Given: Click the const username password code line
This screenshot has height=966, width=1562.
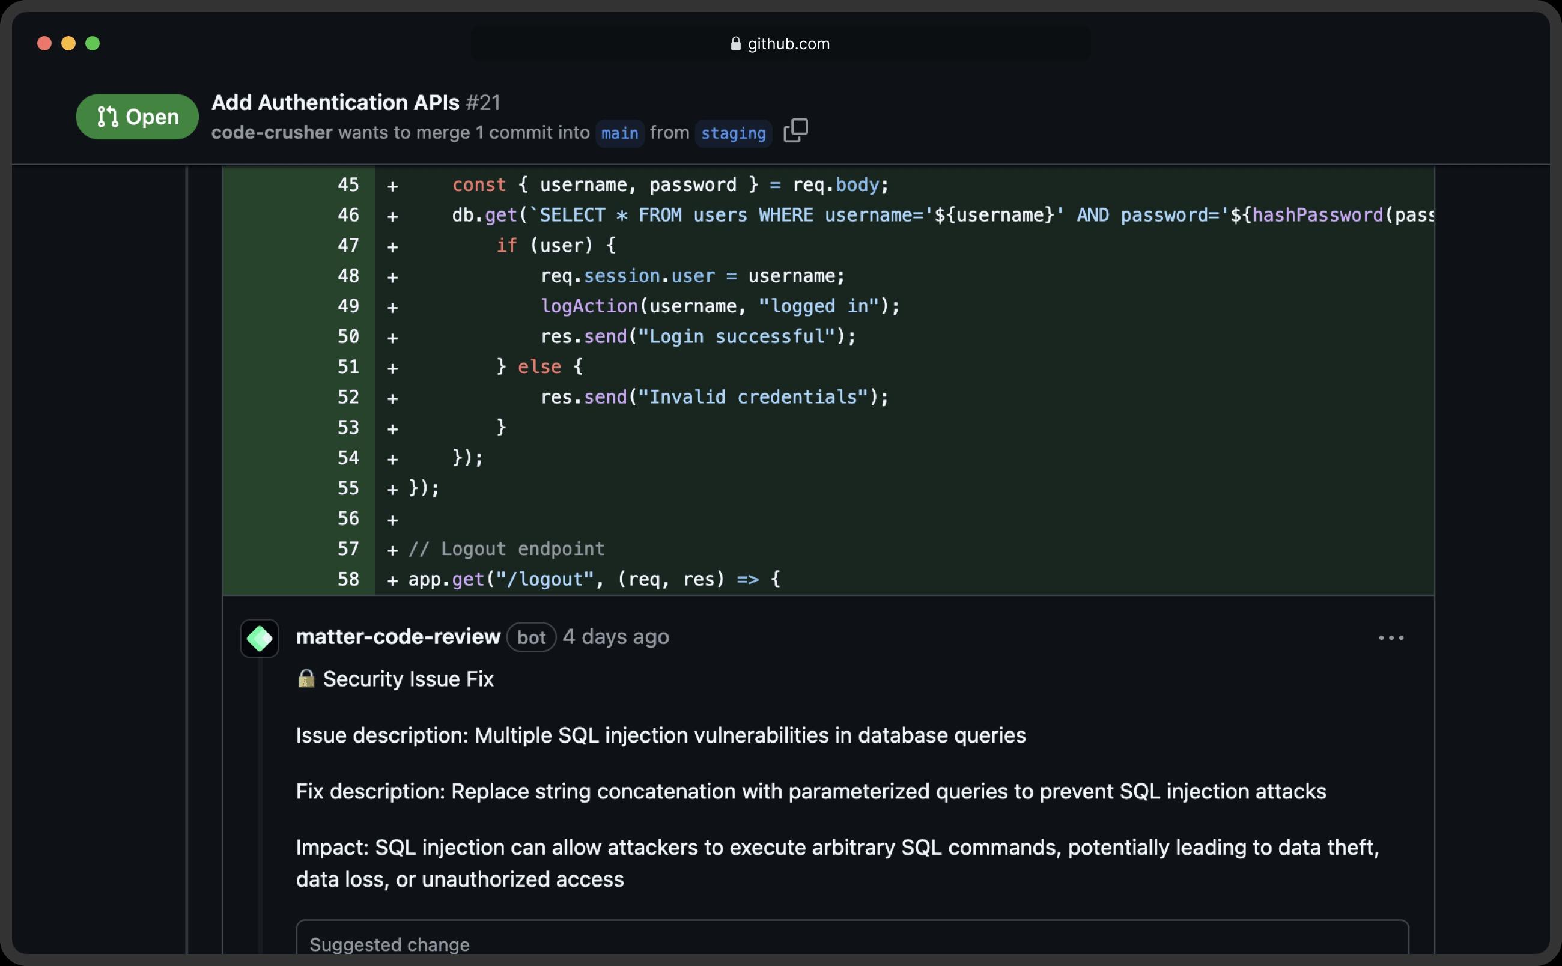Looking at the screenshot, I should [x=671, y=184].
